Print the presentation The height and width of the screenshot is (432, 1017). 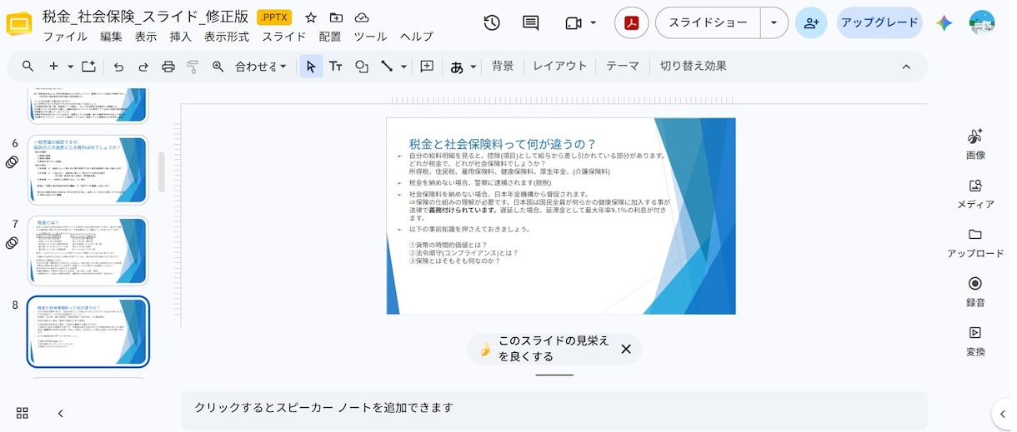tap(168, 67)
